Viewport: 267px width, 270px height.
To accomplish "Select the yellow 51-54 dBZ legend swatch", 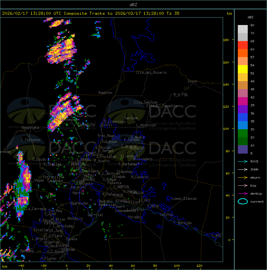I will point(243,69).
